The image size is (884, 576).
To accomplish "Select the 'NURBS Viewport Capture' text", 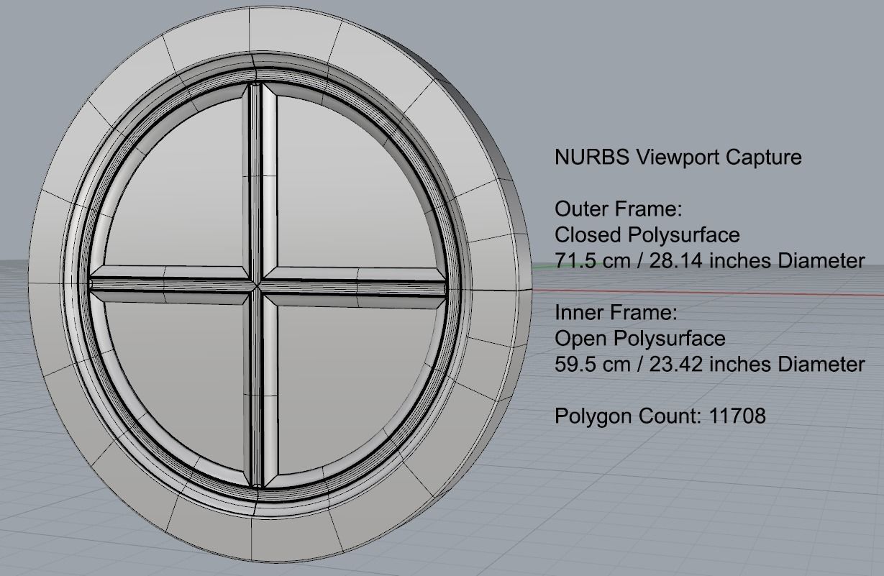I will [x=678, y=157].
